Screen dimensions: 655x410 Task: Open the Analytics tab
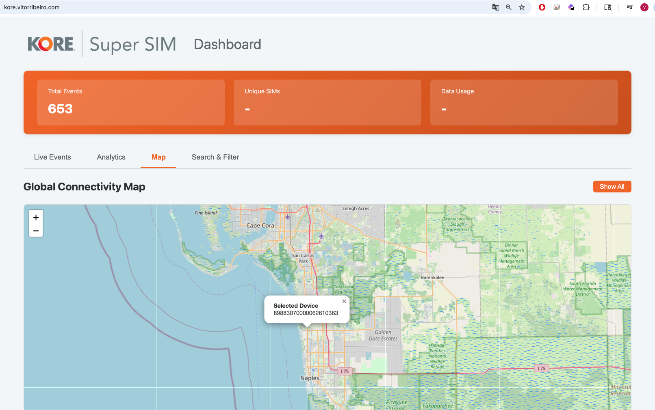[111, 157]
